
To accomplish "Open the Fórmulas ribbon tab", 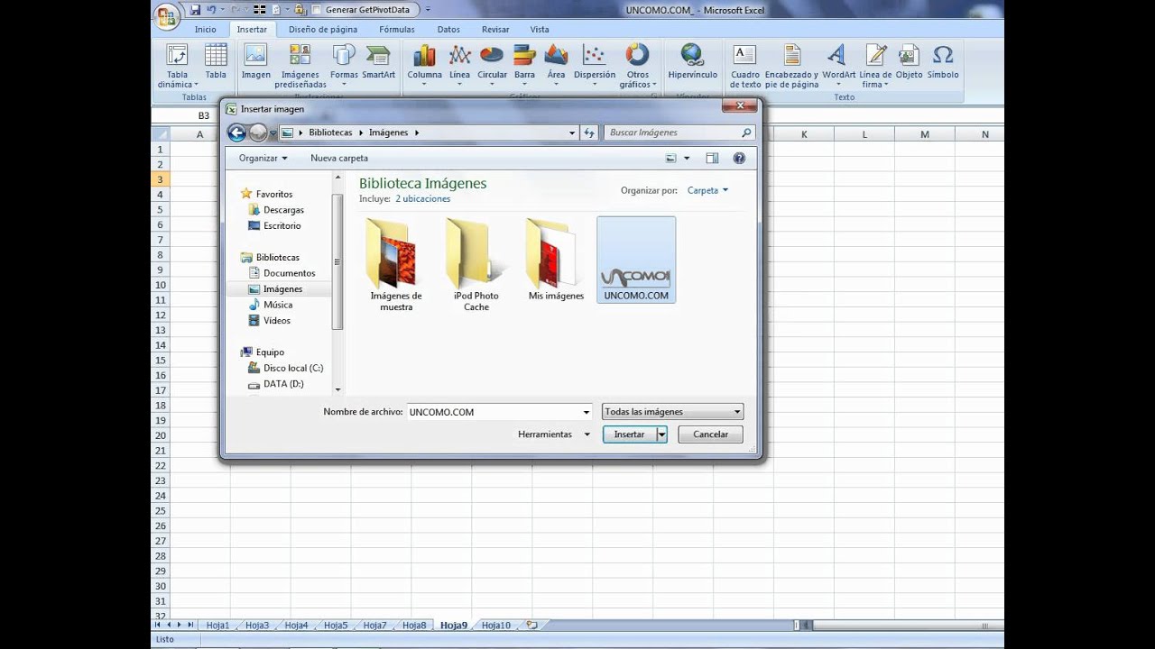I will 397,29.
